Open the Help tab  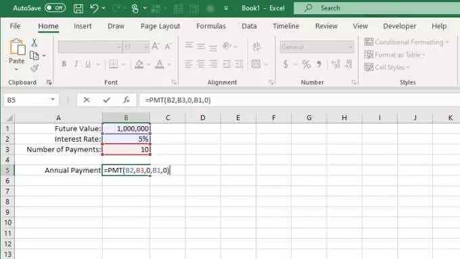coord(439,26)
